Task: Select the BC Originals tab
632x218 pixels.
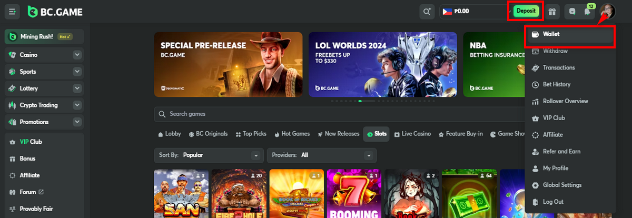Action: point(209,134)
